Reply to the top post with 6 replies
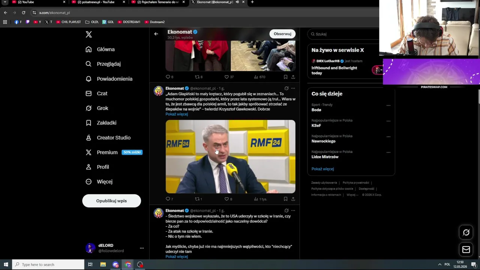 169,77
